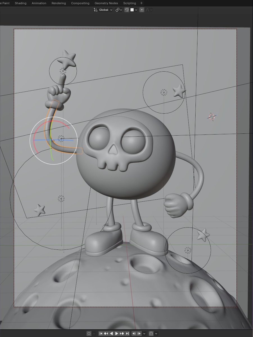Screen dimensions: 253x337
Task: Step forward one frame
Action: pyautogui.click(x=139, y=333)
